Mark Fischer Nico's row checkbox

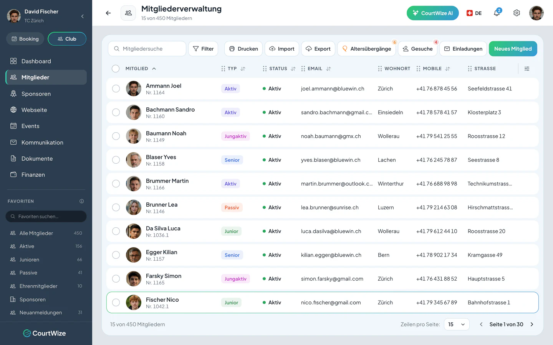point(116,302)
